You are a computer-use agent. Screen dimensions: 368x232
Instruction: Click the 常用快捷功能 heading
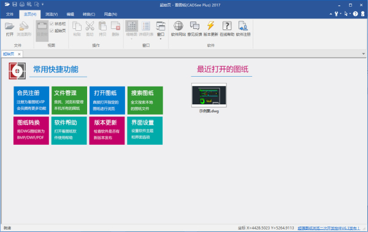(x=56, y=69)
